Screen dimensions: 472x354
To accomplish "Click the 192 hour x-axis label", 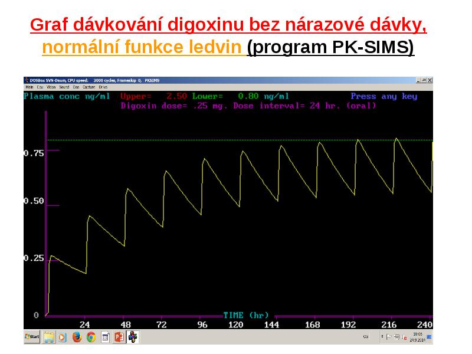I will 348,324.
